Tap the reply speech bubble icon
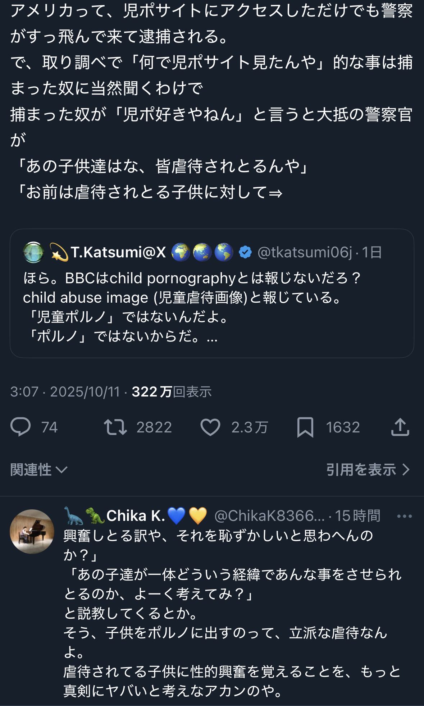The height and width of the screenshot is (706, 424). tap(20, 427)
